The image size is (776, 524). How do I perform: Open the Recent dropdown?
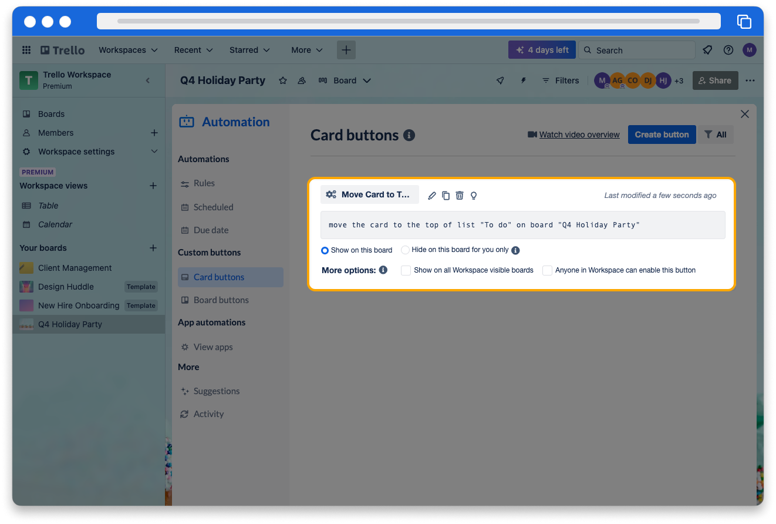pyautogui.click(x=193, y=50)
